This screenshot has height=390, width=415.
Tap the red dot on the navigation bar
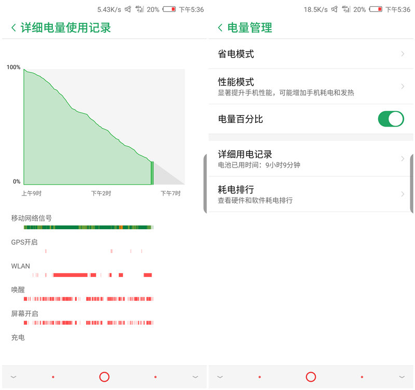click(x=52, y=377)
